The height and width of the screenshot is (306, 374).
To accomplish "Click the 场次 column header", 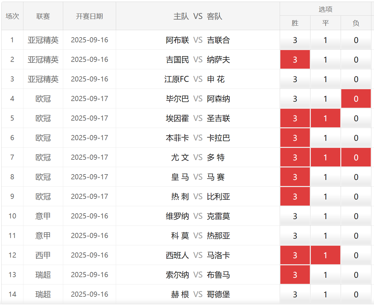I will tap(13, 16).
